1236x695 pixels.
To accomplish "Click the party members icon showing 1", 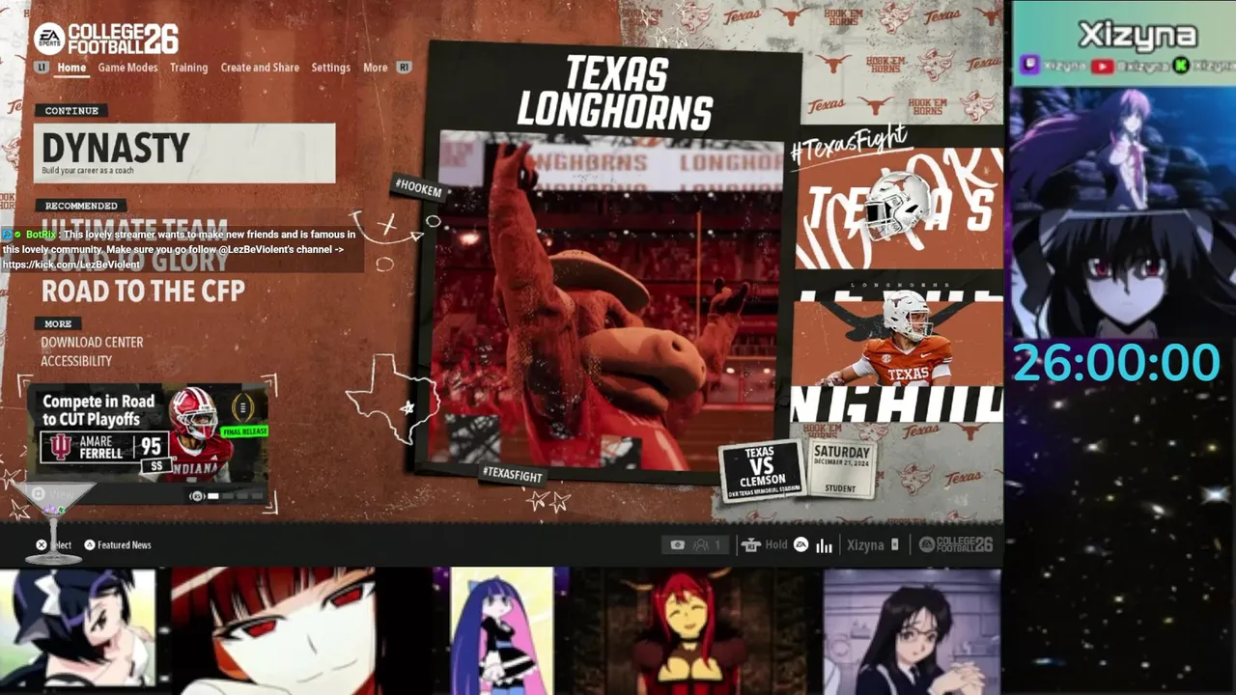I will click(706, 545).
